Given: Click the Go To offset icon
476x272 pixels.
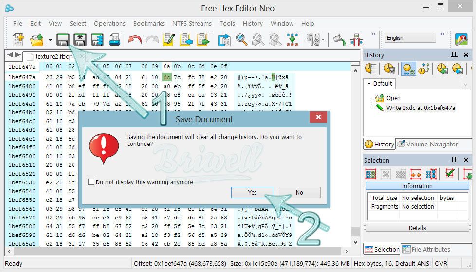Looking at the screenshot, I should click(x=224, y=40).
